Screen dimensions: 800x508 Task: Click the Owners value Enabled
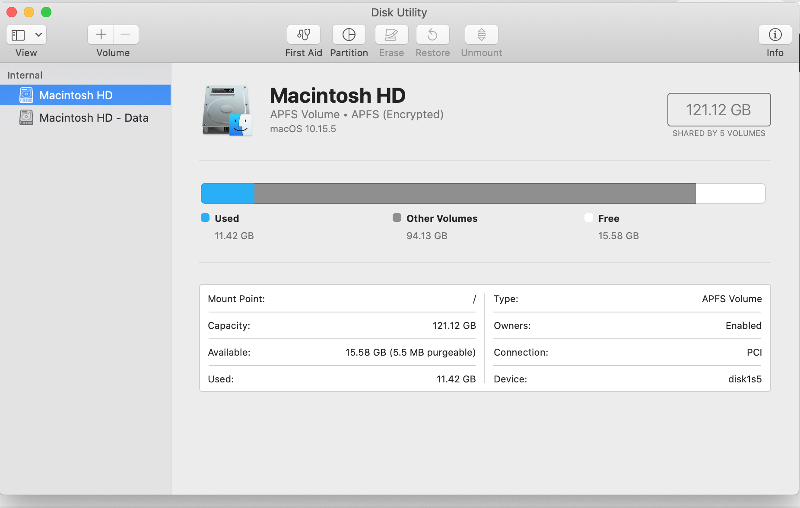(x=743, y=325)
